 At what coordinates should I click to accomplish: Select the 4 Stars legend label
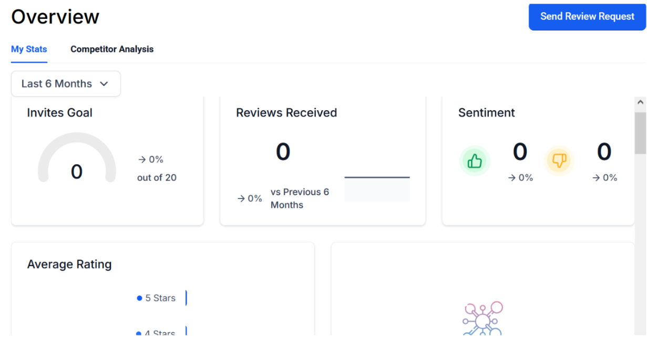tap(160, 333)
